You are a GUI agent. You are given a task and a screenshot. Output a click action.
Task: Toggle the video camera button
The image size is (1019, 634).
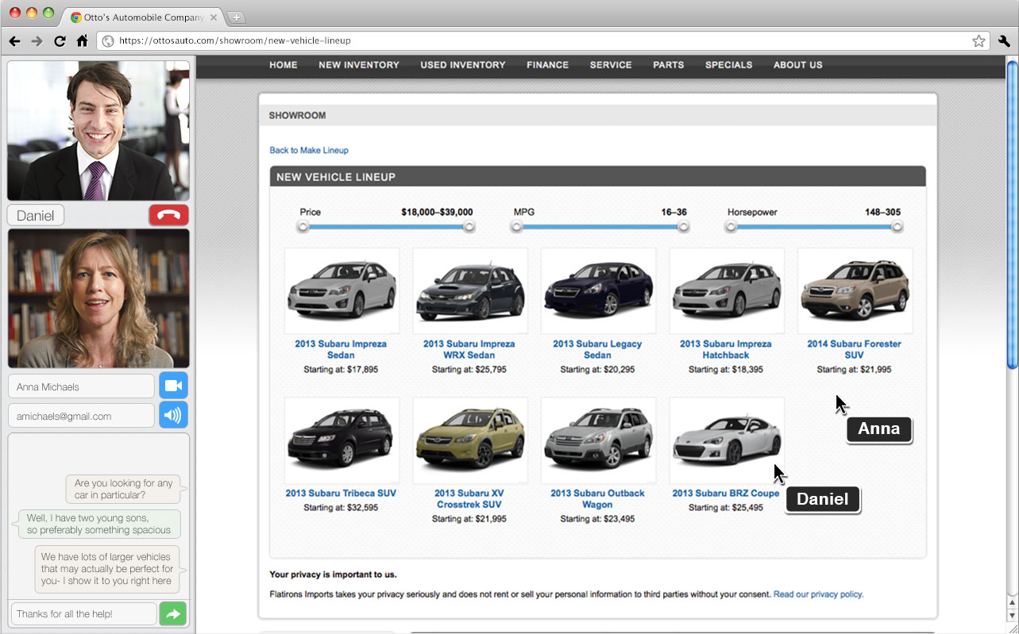(173, 386)
